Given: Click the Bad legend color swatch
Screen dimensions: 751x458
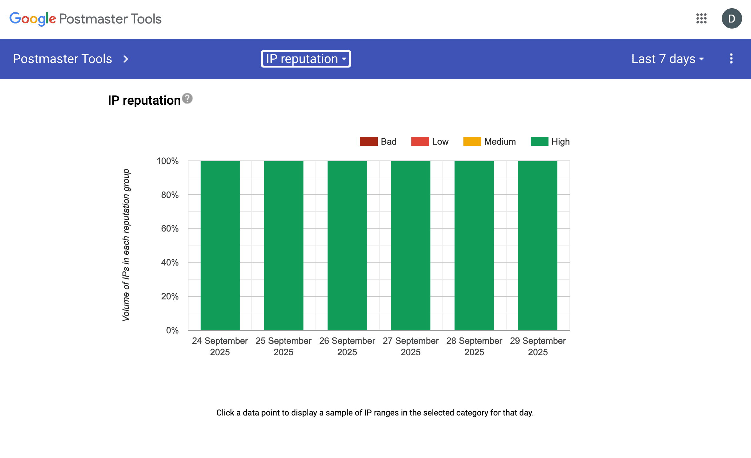Looking at the screenshot, I should pyautogui.click(x=369, y=141).
